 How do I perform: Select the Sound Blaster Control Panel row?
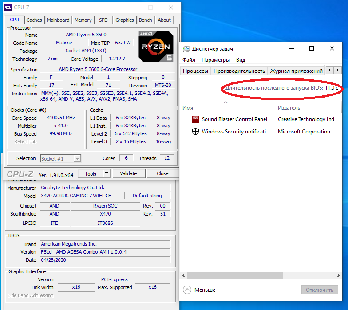pyautogui.click(x=261, y=119)
